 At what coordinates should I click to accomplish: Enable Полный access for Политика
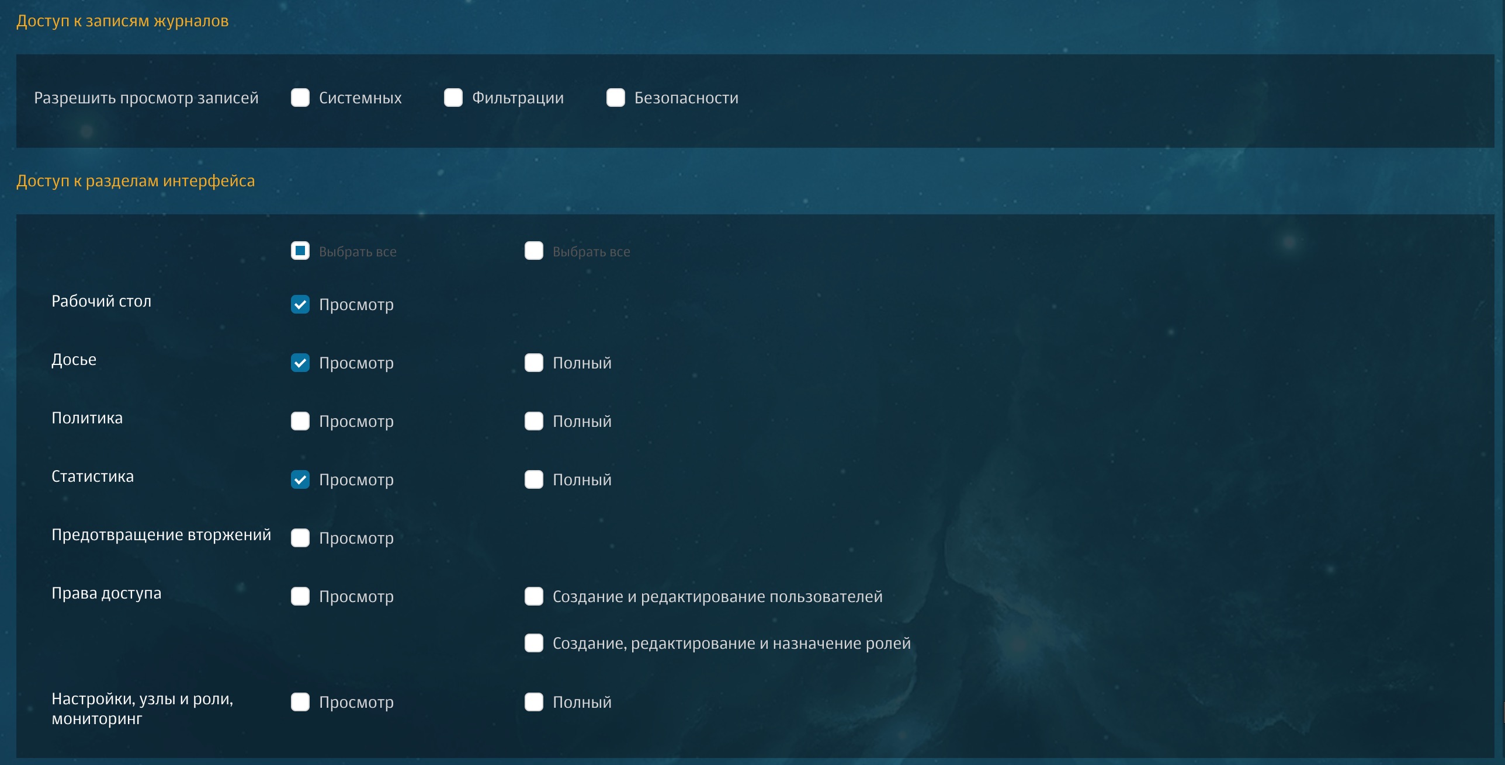pos(534,421)
